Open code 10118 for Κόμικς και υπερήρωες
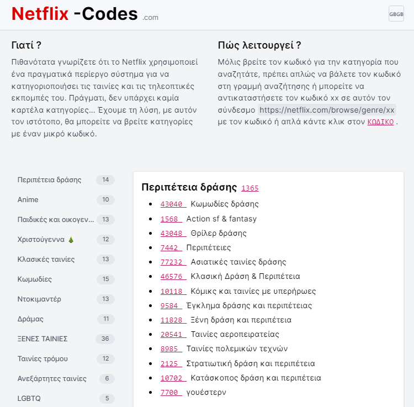 [x=173, y=291]
